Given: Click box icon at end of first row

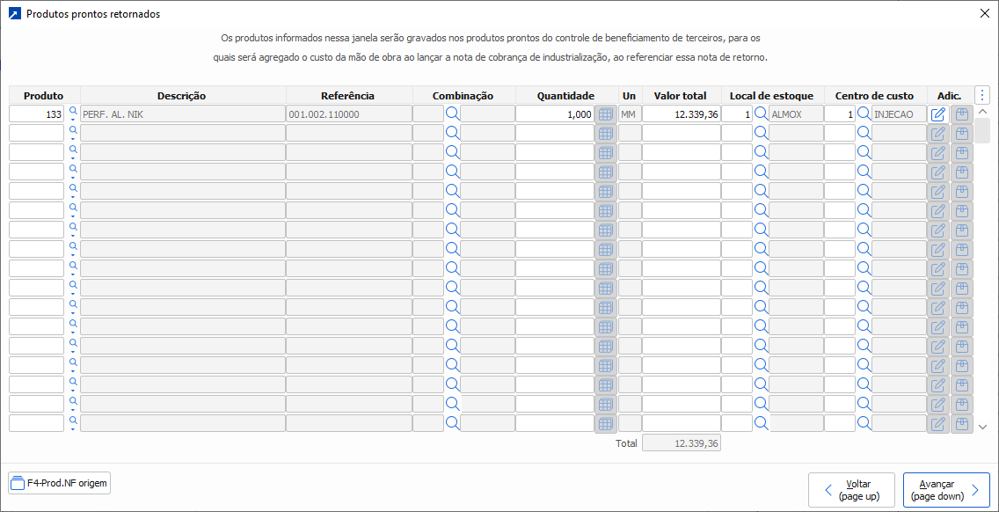Looking at the screenshot, I should click(962, 113).
